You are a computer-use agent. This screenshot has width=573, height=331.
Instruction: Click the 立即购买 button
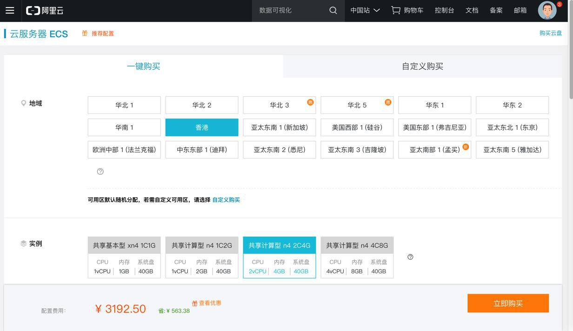[508, 303]
